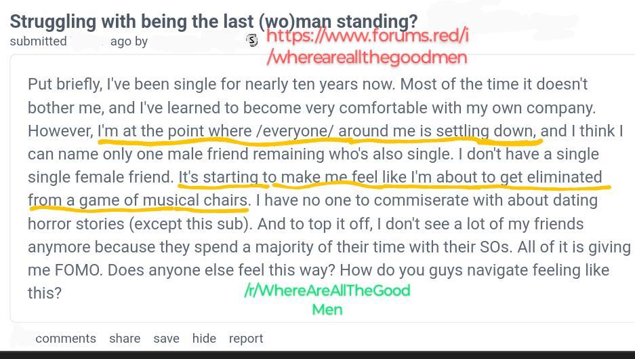The image size is (635, 359).
Task: Click the "ago by" text
Action: tap(129, 41)
